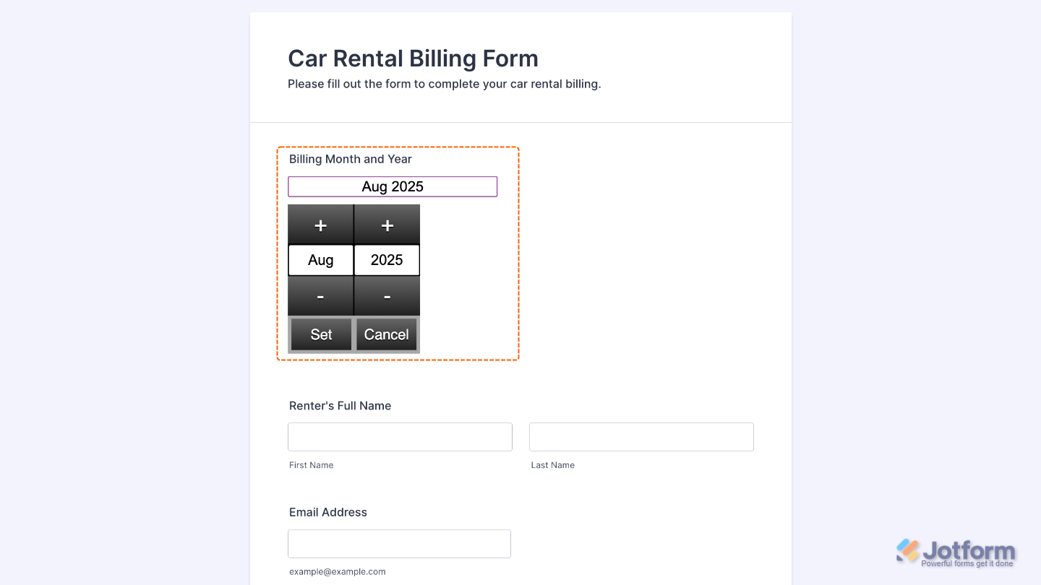This screenshot has width=1041, height=585.
Task: Click the Renter's Full Name label
Action: 340,406
